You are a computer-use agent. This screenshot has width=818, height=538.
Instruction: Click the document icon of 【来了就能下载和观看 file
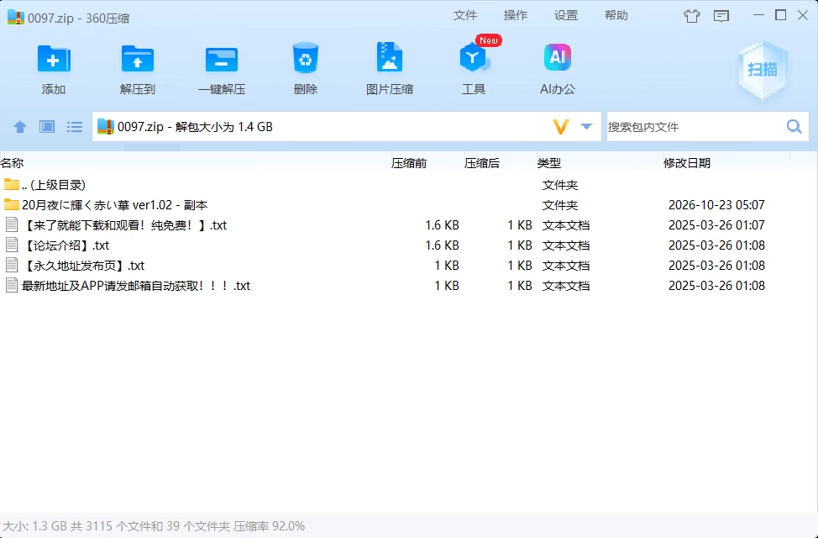(x=12, y=224)
